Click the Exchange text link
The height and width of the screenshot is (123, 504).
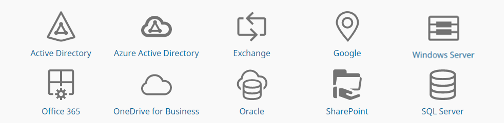[x=252, y=53]
